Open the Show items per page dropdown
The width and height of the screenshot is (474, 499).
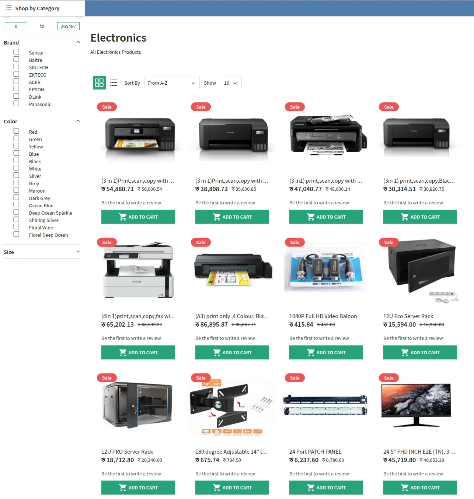(x=231, y=83)
